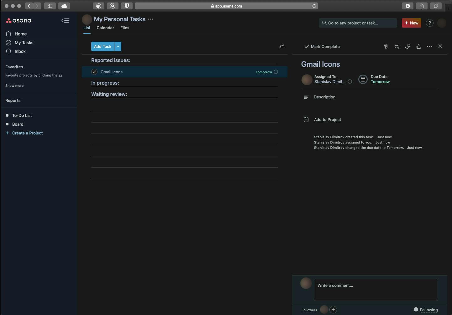
Task: Click the project clipboard icon
Action: [306, 119]
